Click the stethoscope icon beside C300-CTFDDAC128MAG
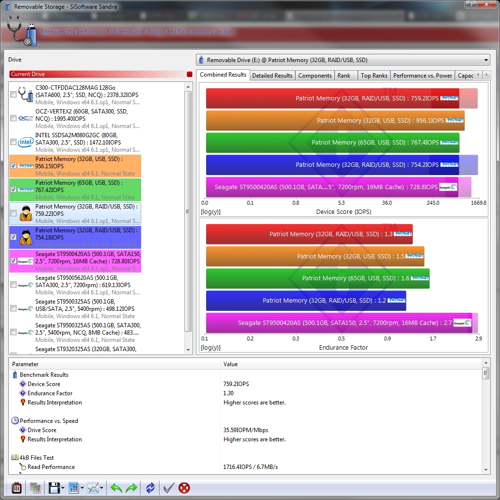This screenshot has width=500, height=500. [x=26, y=95]
